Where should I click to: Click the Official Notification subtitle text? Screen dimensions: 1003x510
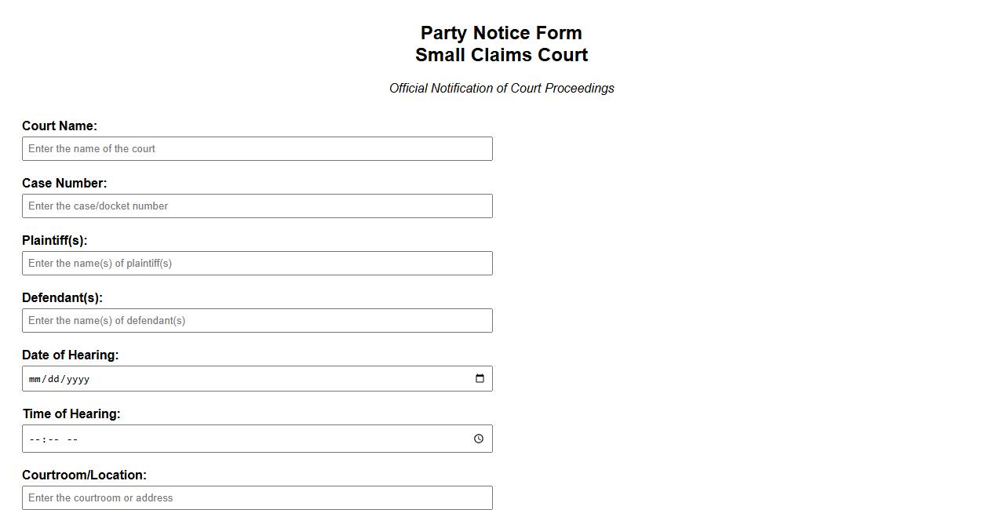coord(501,88)
